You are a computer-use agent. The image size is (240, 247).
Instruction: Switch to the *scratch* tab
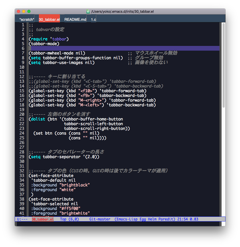click(27, 19)
